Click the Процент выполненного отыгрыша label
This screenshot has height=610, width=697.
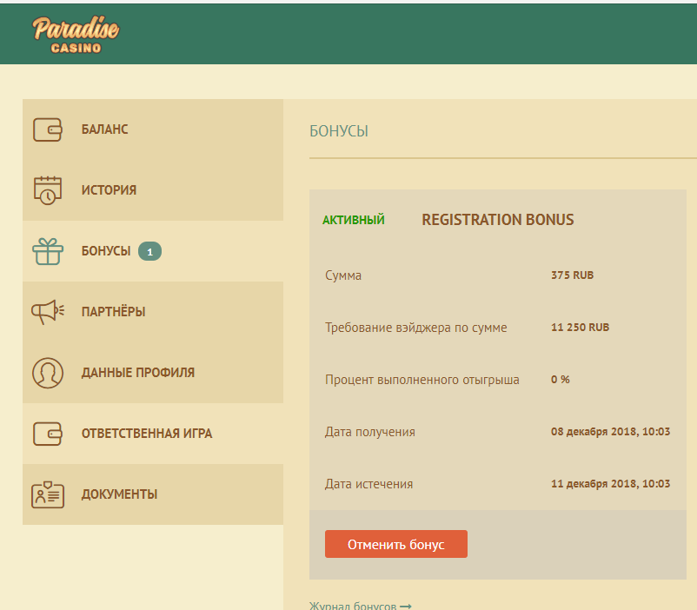[422, 380]
